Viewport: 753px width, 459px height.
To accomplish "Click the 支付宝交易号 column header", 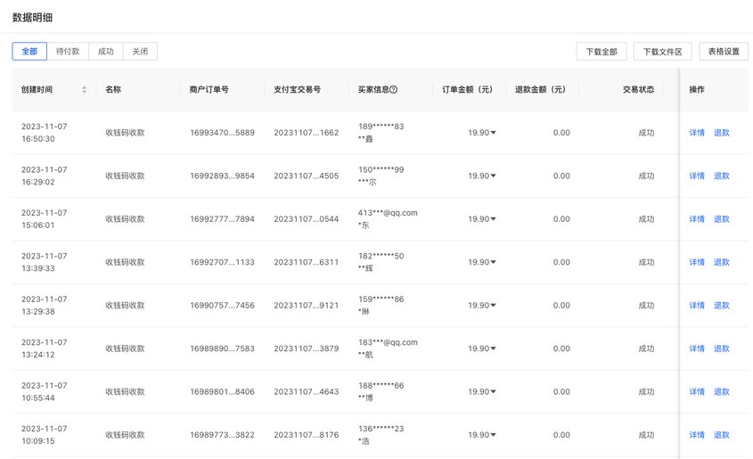I will [x=298, y=89].
